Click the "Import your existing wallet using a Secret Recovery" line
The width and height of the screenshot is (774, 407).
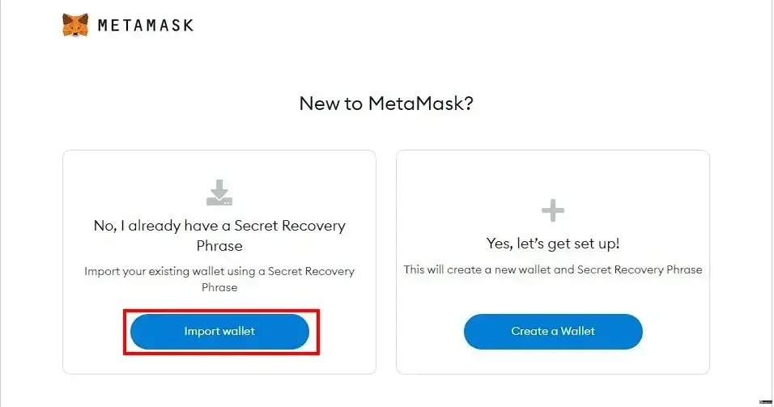(x=219, y=271)
